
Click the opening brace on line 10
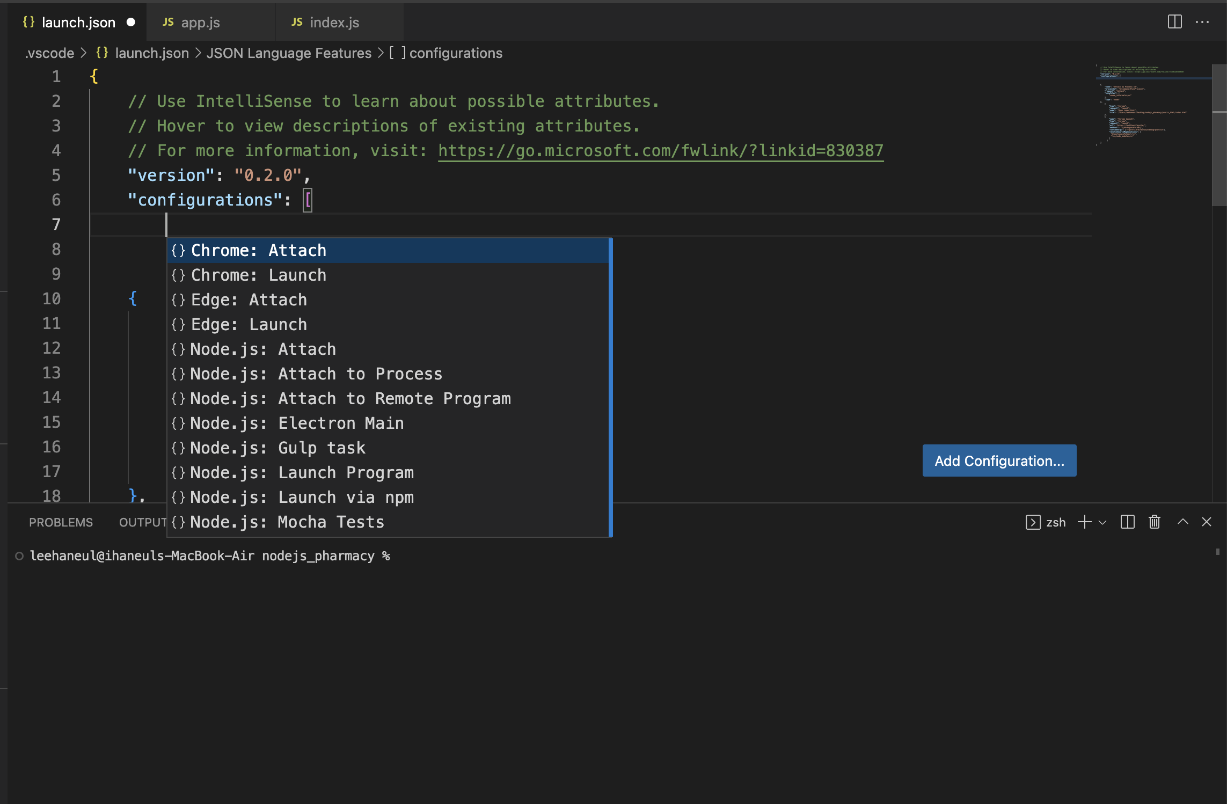[133, 298]
